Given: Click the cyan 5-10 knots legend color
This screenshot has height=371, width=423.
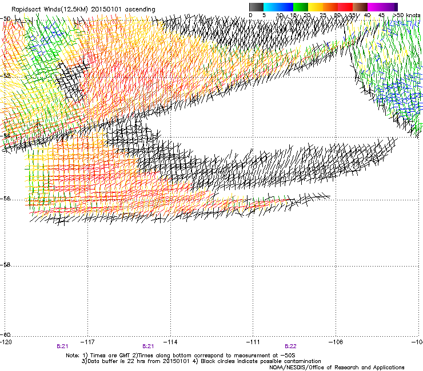Looking at the screenshot, I should 271,7.
